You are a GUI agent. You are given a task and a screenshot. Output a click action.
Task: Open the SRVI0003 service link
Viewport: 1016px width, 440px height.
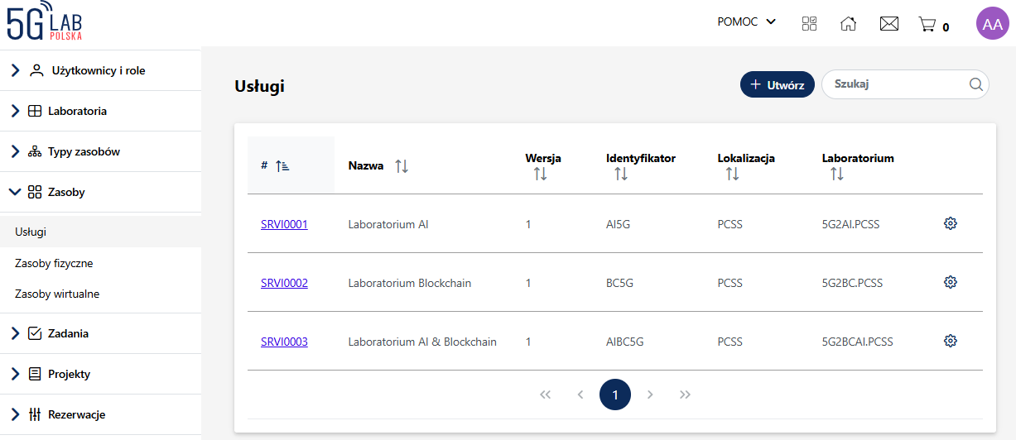(284, 342)
